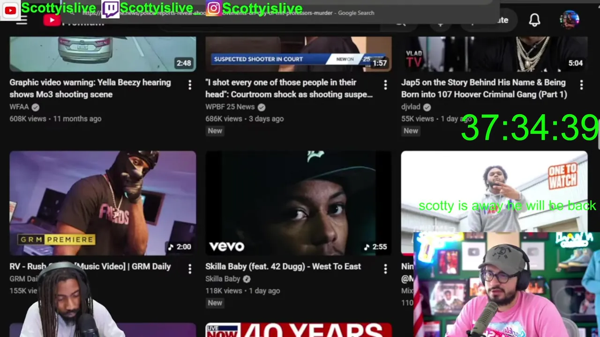Click New badge under Skilla Baby video
This screenshot has width=600, height=337.
(x=215, y=303)
